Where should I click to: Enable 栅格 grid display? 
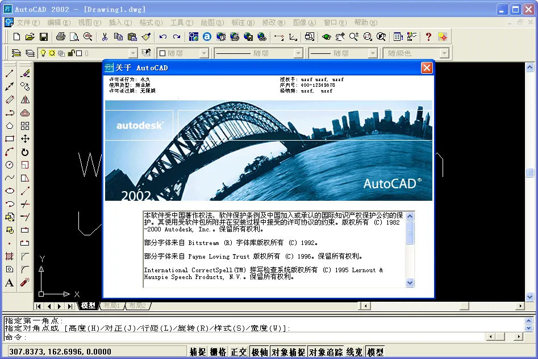(218, 352)
